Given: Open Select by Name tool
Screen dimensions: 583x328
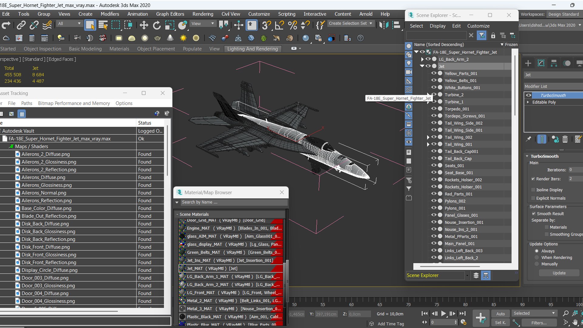Looking at the screenshot, I should (103, 25).
